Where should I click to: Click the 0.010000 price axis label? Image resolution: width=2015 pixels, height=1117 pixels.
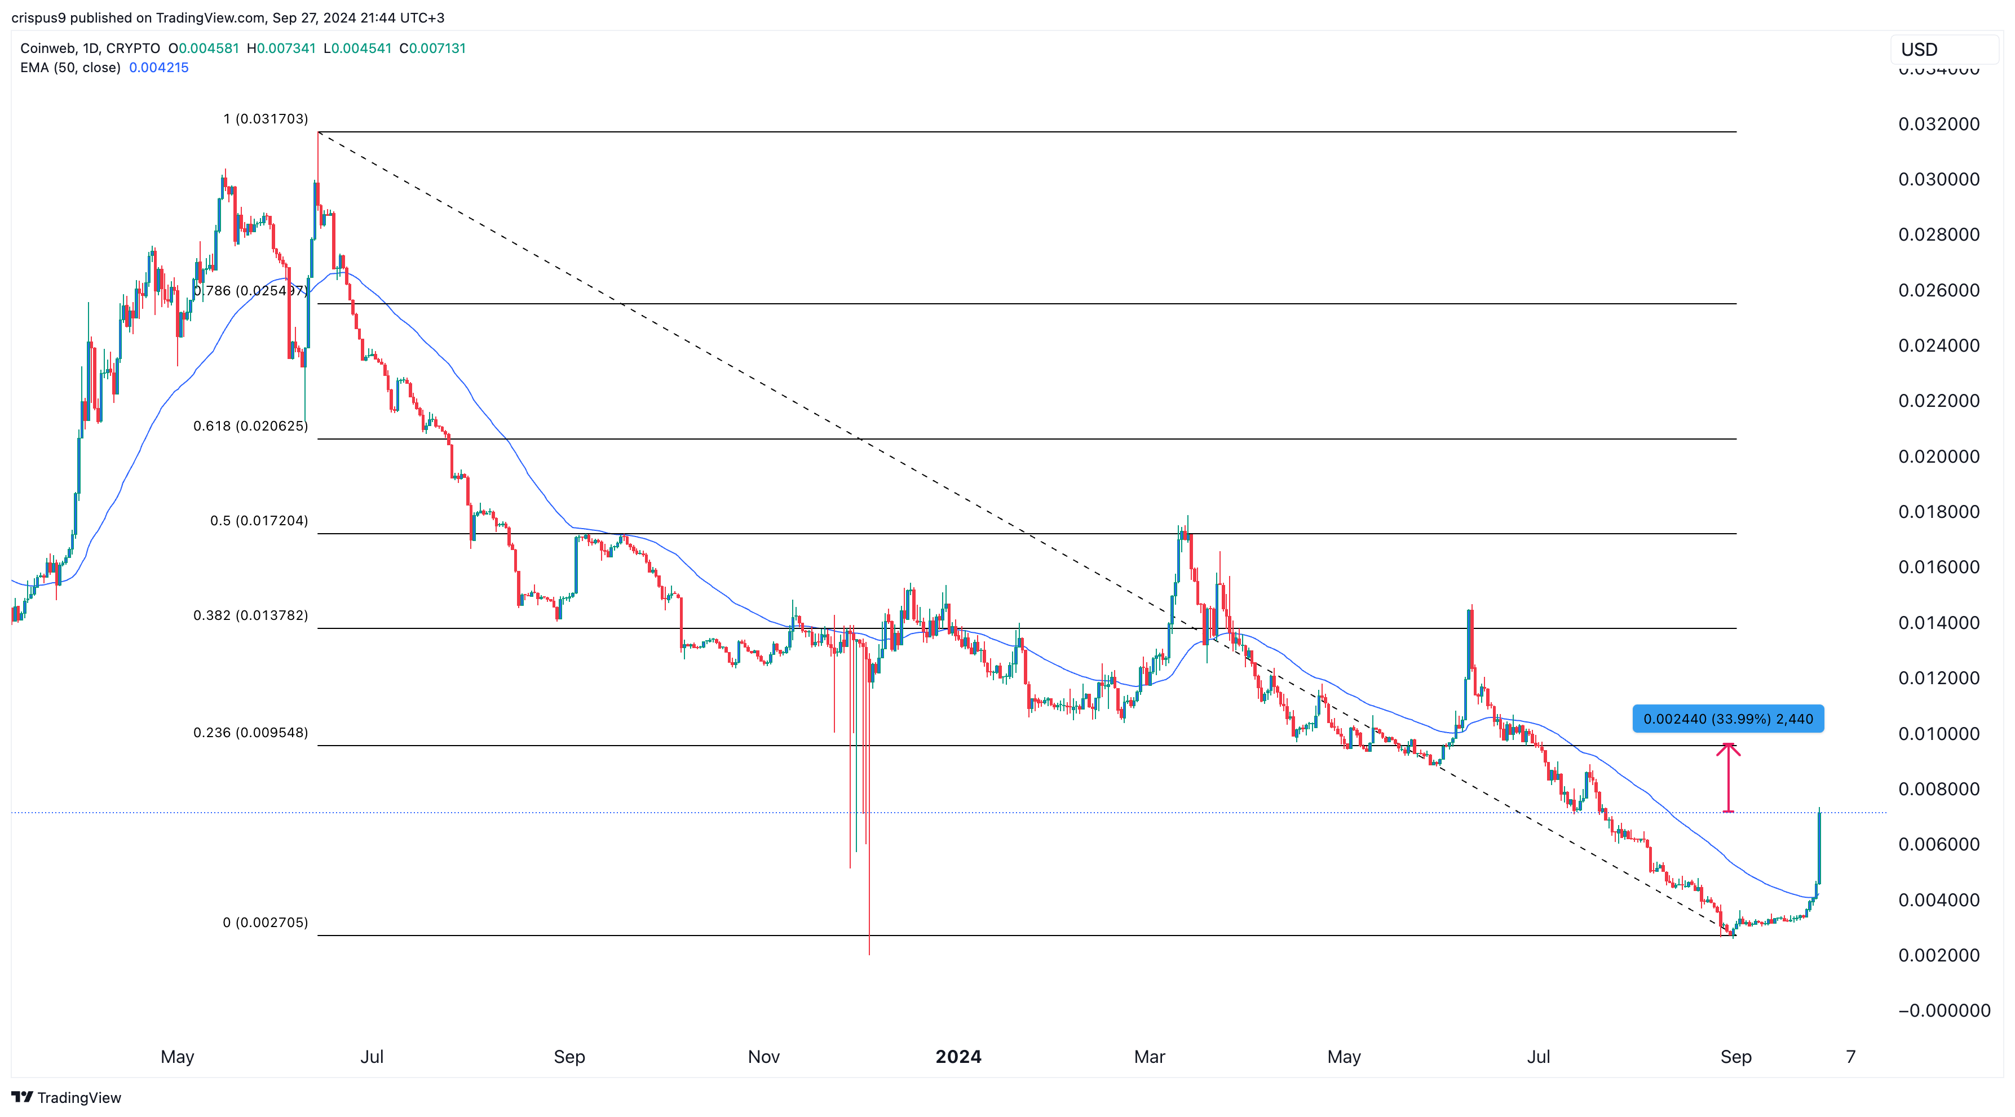click(x=1938, y=734)
